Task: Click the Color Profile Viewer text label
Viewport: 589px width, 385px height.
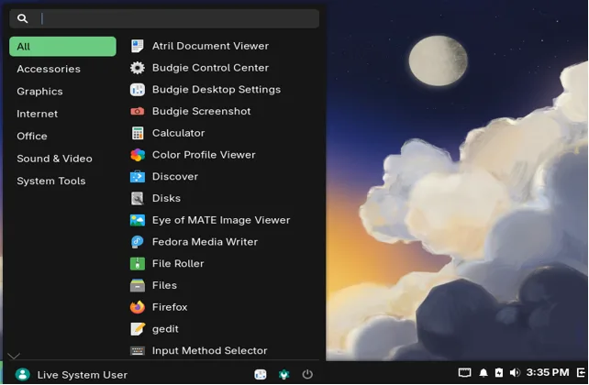Action: [204, 155]
